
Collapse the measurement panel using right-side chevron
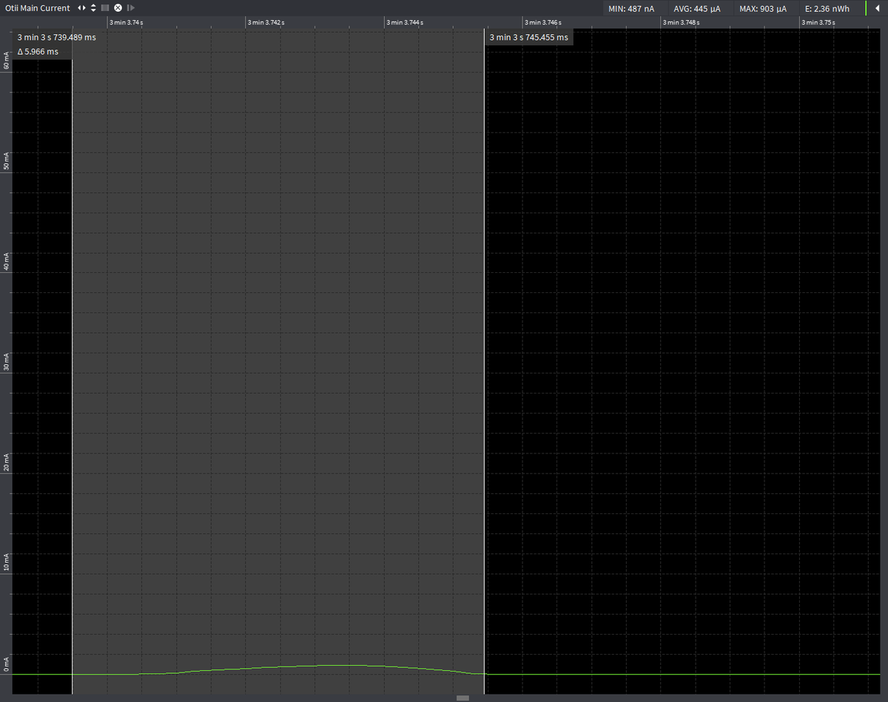[x=878, y=8]
